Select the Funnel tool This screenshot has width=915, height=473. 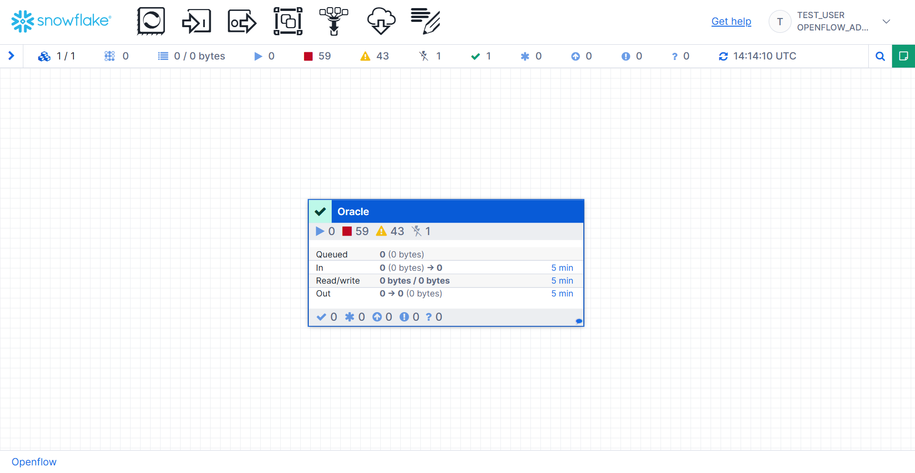(x=334, y=21)
